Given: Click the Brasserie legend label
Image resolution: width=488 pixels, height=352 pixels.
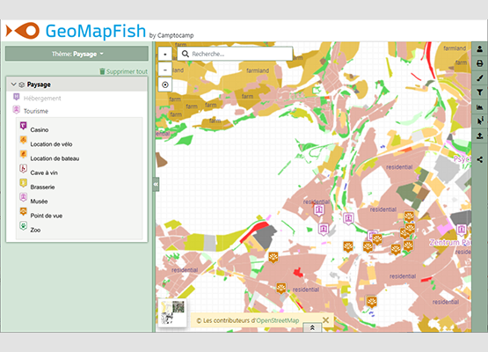Looking at the screenshot, I should click(42, 187).
